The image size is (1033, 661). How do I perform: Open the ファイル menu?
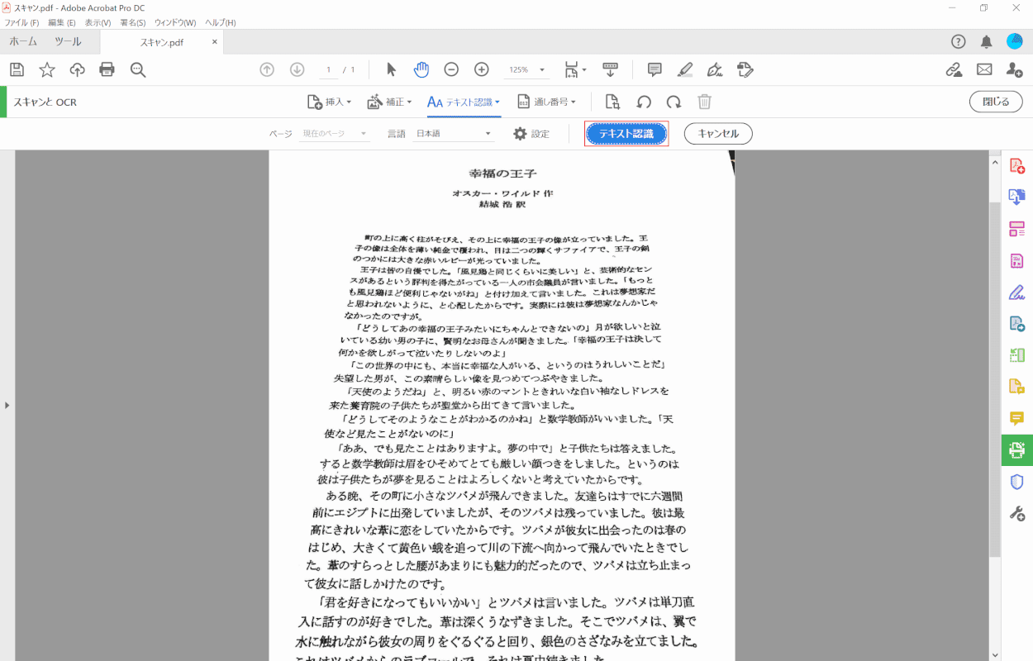pyautogui.click(x=22, y=22)
